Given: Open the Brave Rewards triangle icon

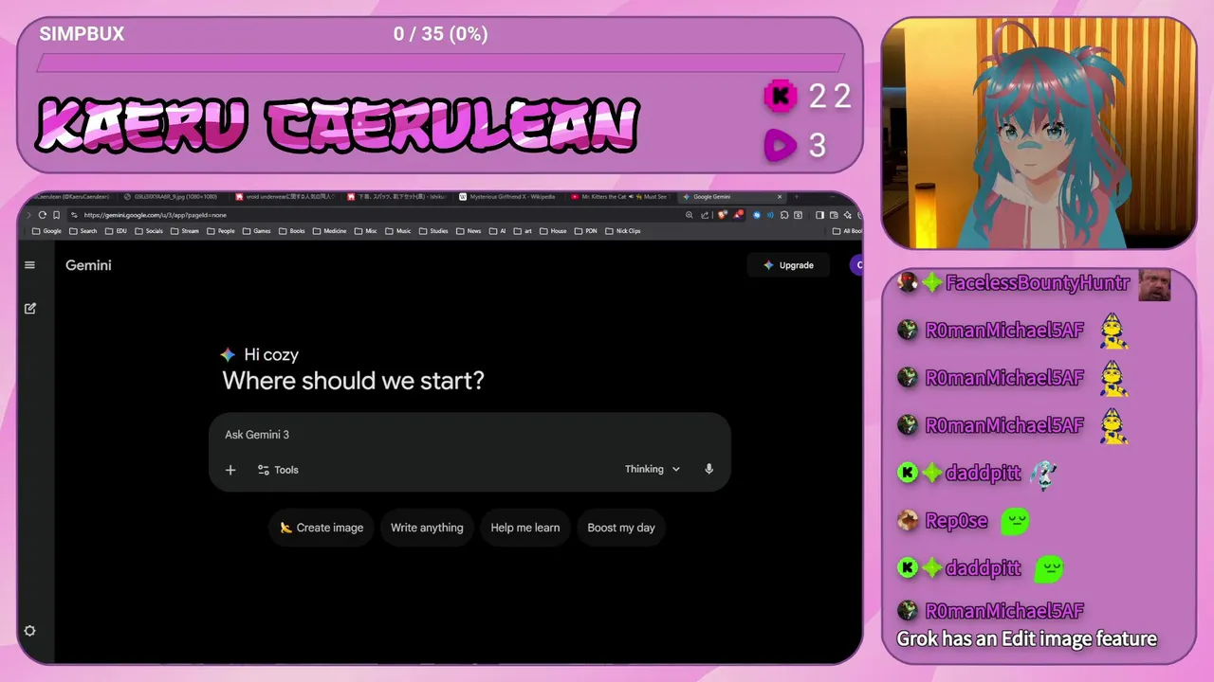Looking at the screenshot, I should tap(738, 214).
